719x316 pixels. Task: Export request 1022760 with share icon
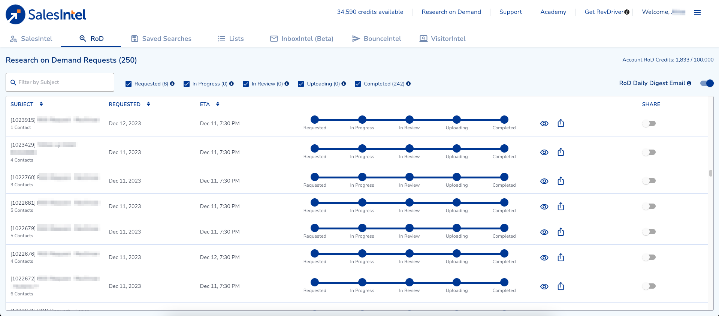point(561,181)
